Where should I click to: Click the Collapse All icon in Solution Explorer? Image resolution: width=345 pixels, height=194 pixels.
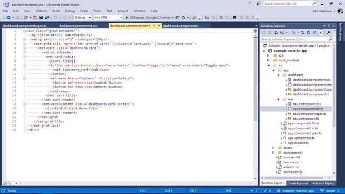(314, 33)
